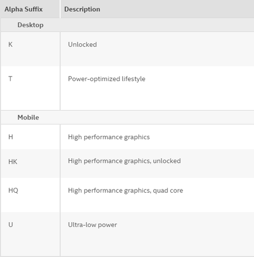Screen dimensions: 254x257
Task: Click the word Suffix in header
Action: (34, 9)
